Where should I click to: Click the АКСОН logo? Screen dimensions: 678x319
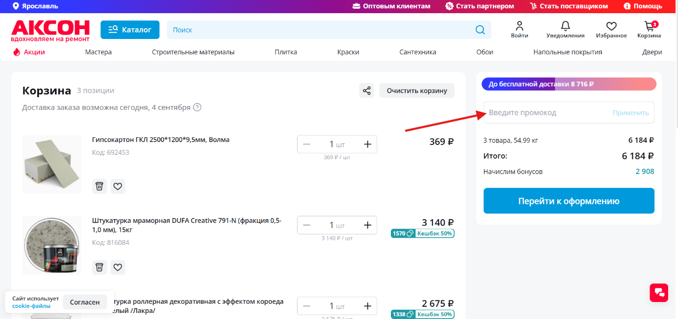pos(50,31)
